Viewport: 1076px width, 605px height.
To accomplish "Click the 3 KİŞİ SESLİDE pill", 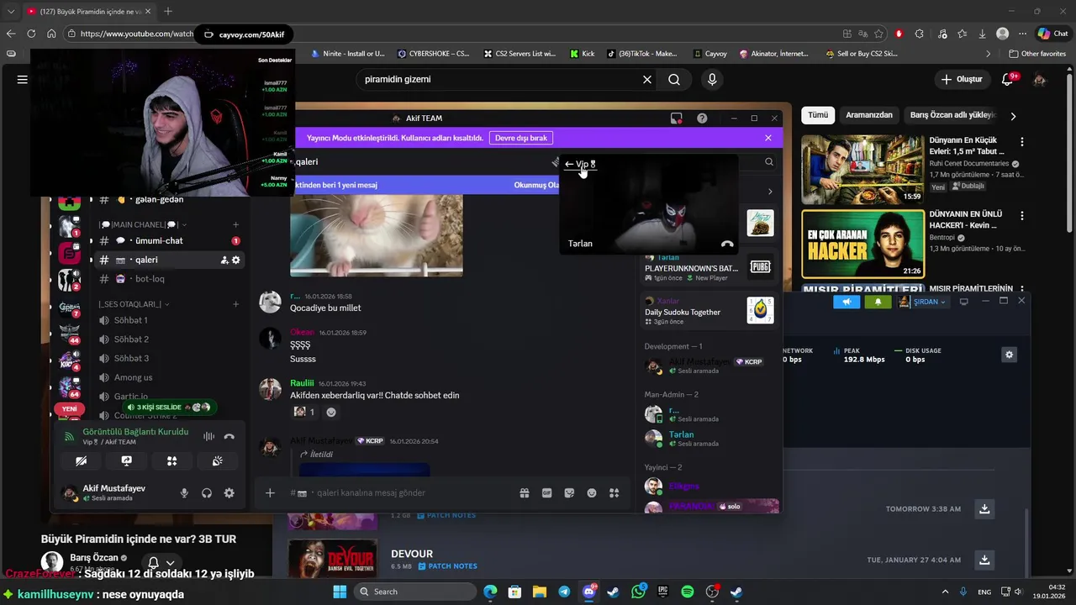I will pyautogui.click(x=169, y=408).
